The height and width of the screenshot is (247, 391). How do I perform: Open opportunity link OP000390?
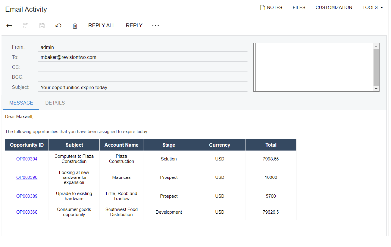point(27,178)
